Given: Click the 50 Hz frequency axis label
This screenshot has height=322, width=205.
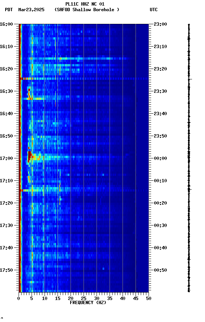Looking at the screenshot, I should 149,299.
